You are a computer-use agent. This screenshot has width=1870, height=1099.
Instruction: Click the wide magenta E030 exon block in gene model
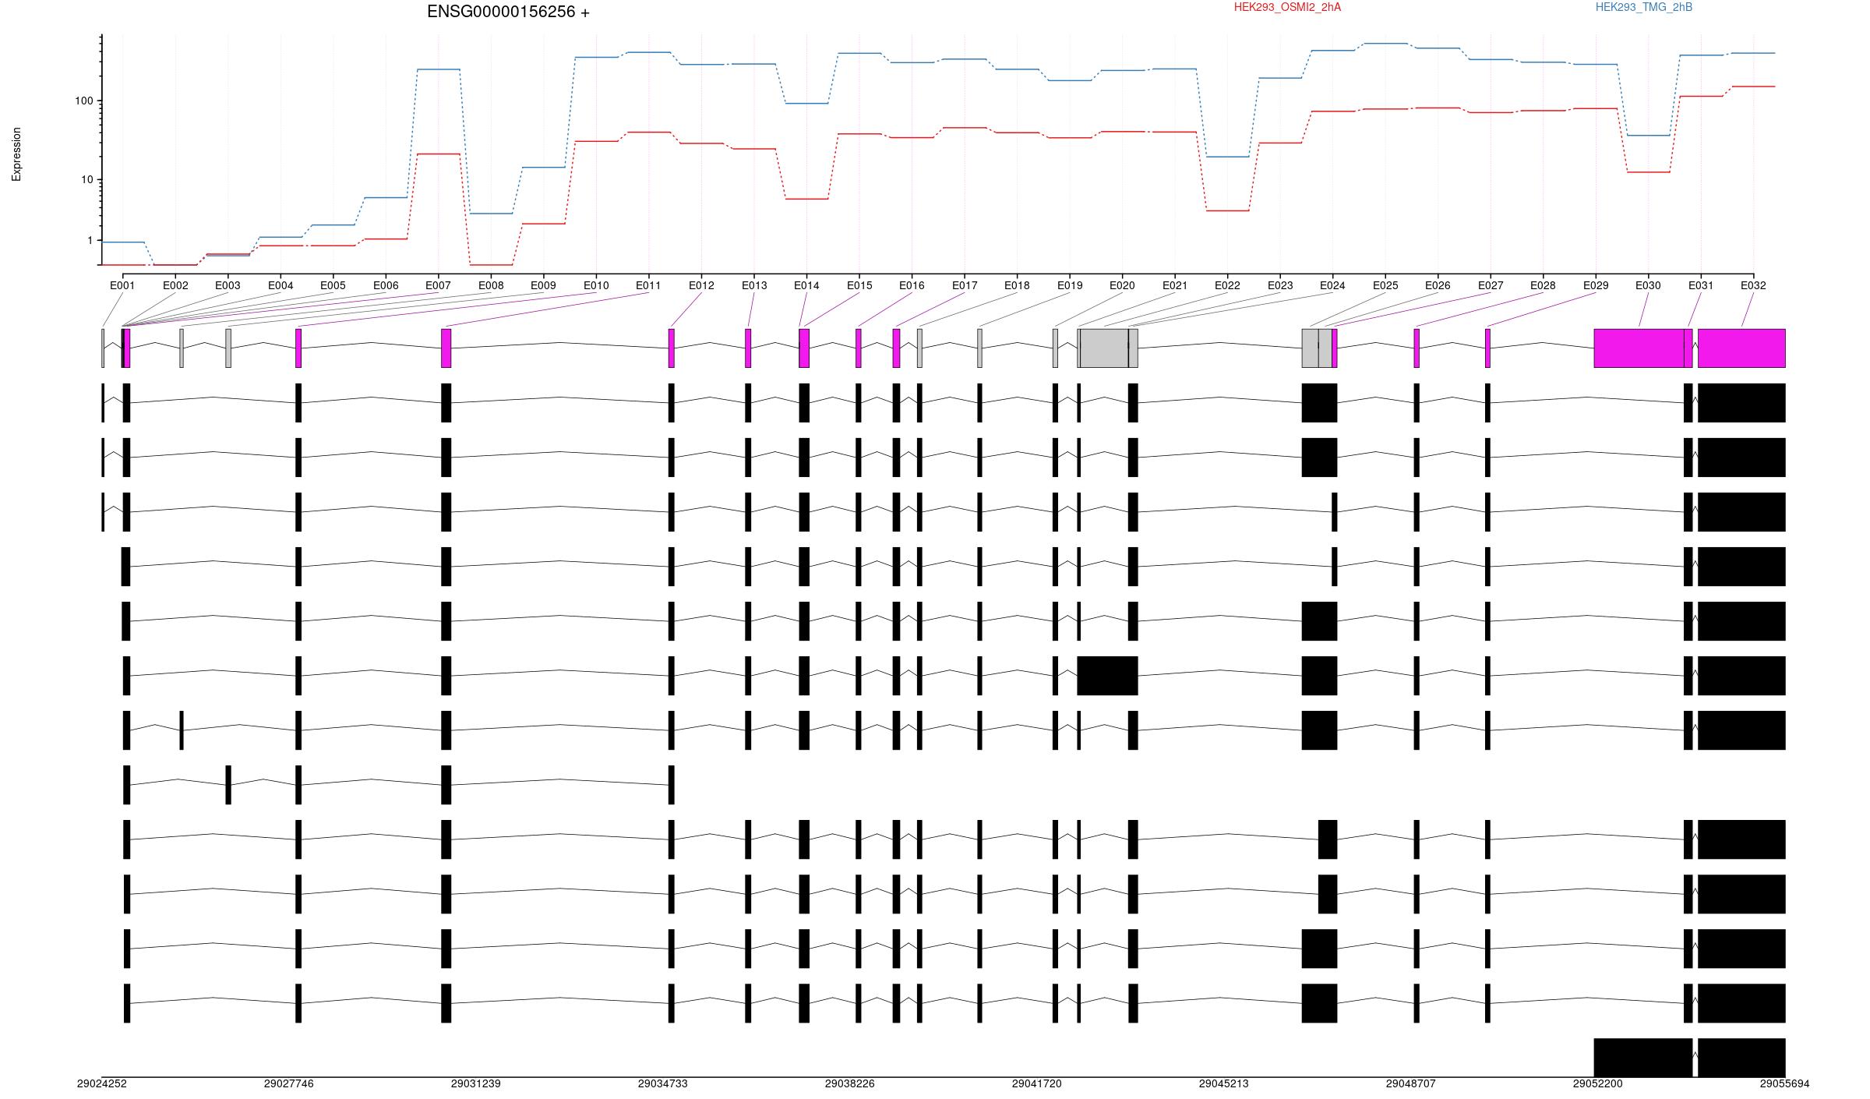tap(1639, 348)
